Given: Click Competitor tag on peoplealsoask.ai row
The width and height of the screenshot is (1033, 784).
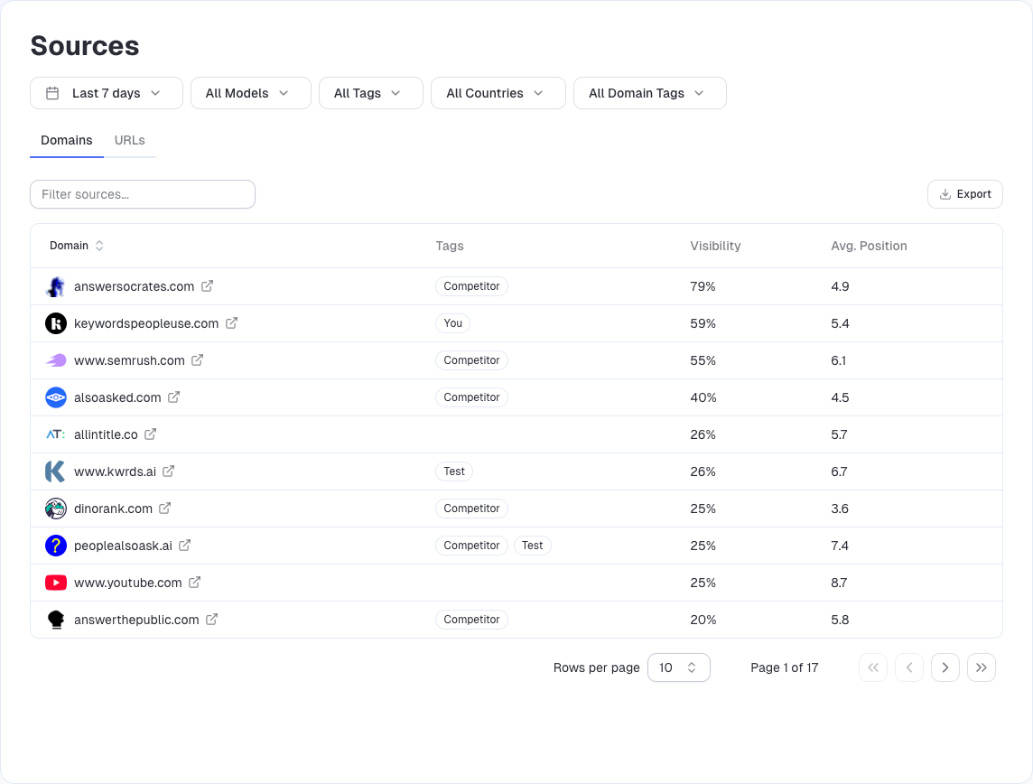Looking at the screenshot, I should tap(471, 546).
